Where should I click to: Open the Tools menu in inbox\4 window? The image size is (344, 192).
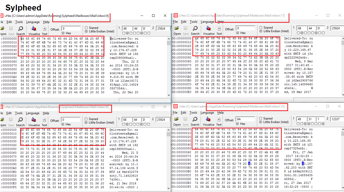coord(19,113)
